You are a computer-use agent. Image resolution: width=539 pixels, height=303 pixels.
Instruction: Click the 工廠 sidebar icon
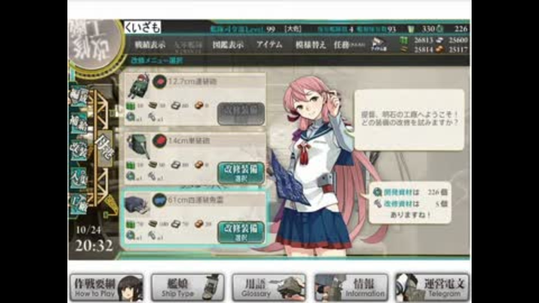[x=79, y=204]
